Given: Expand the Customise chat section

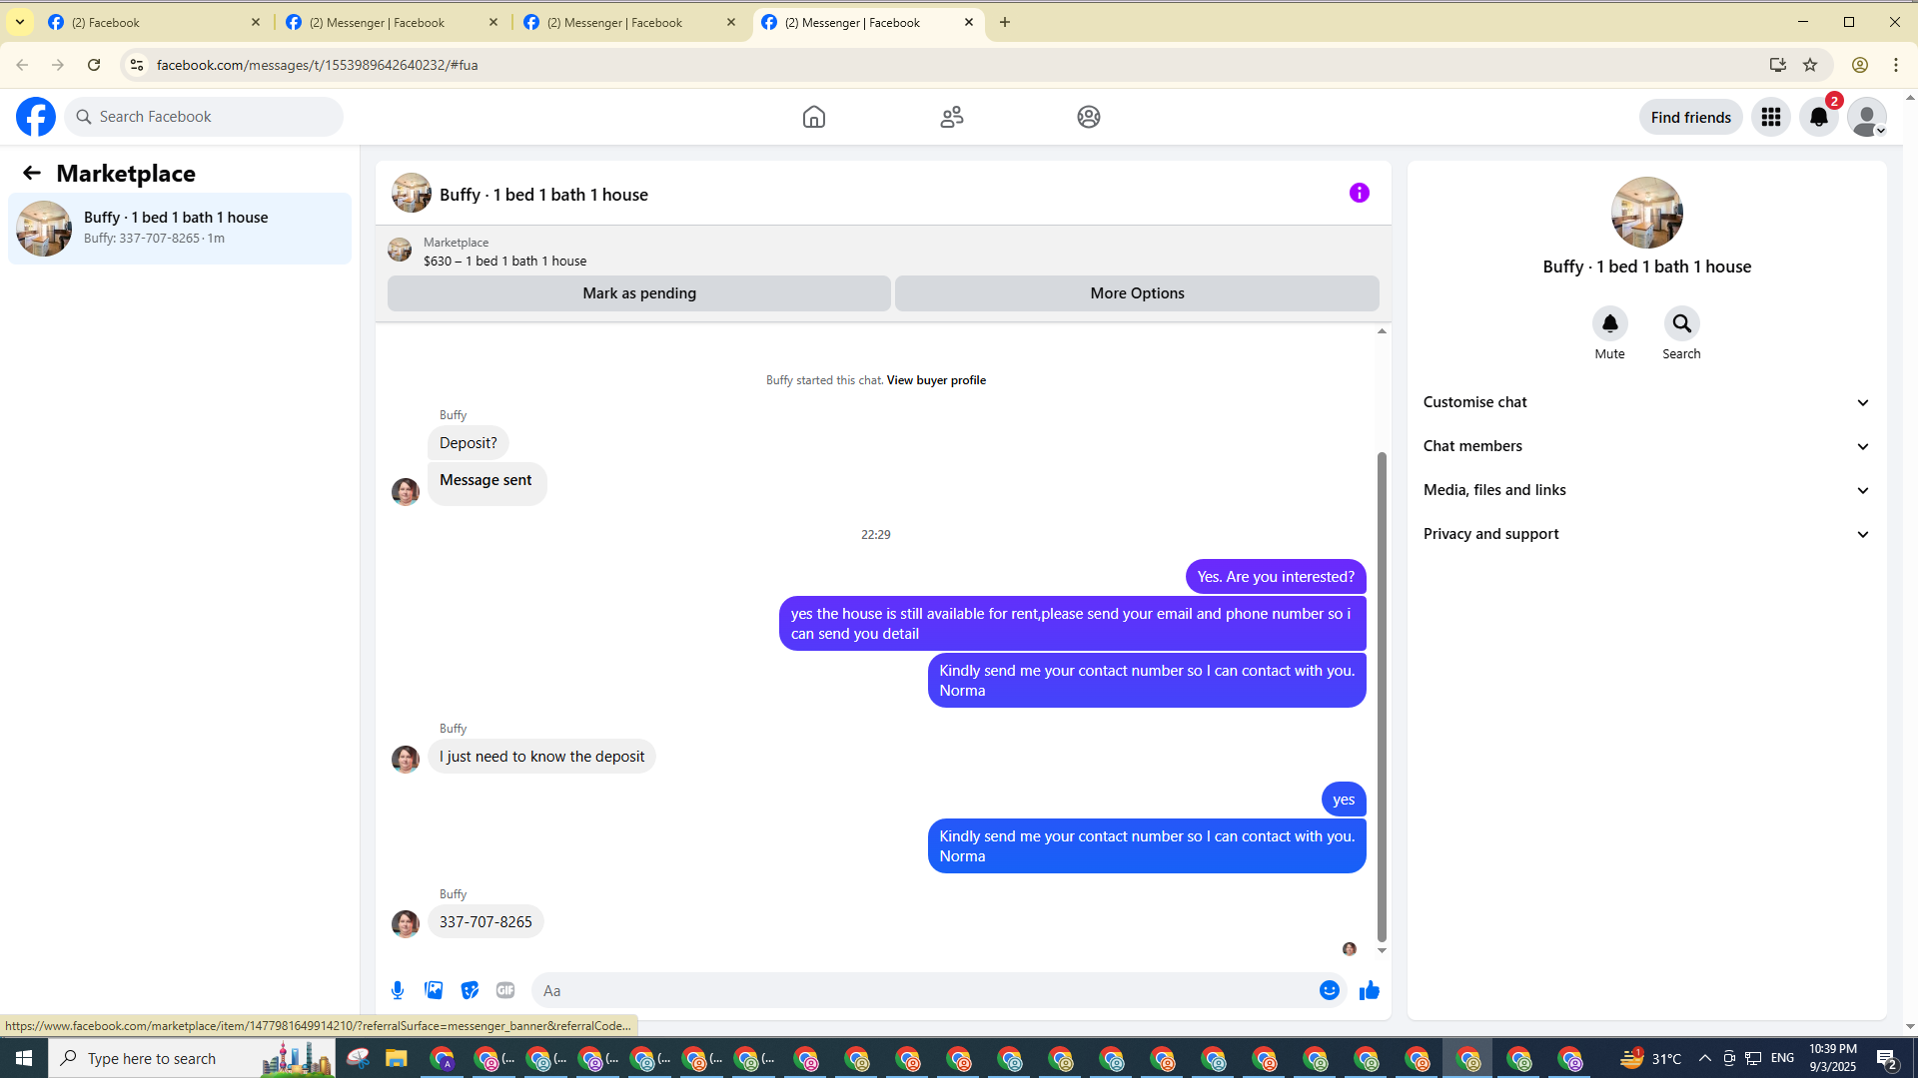Looking at the screenshot, I should coord(1647,402).
